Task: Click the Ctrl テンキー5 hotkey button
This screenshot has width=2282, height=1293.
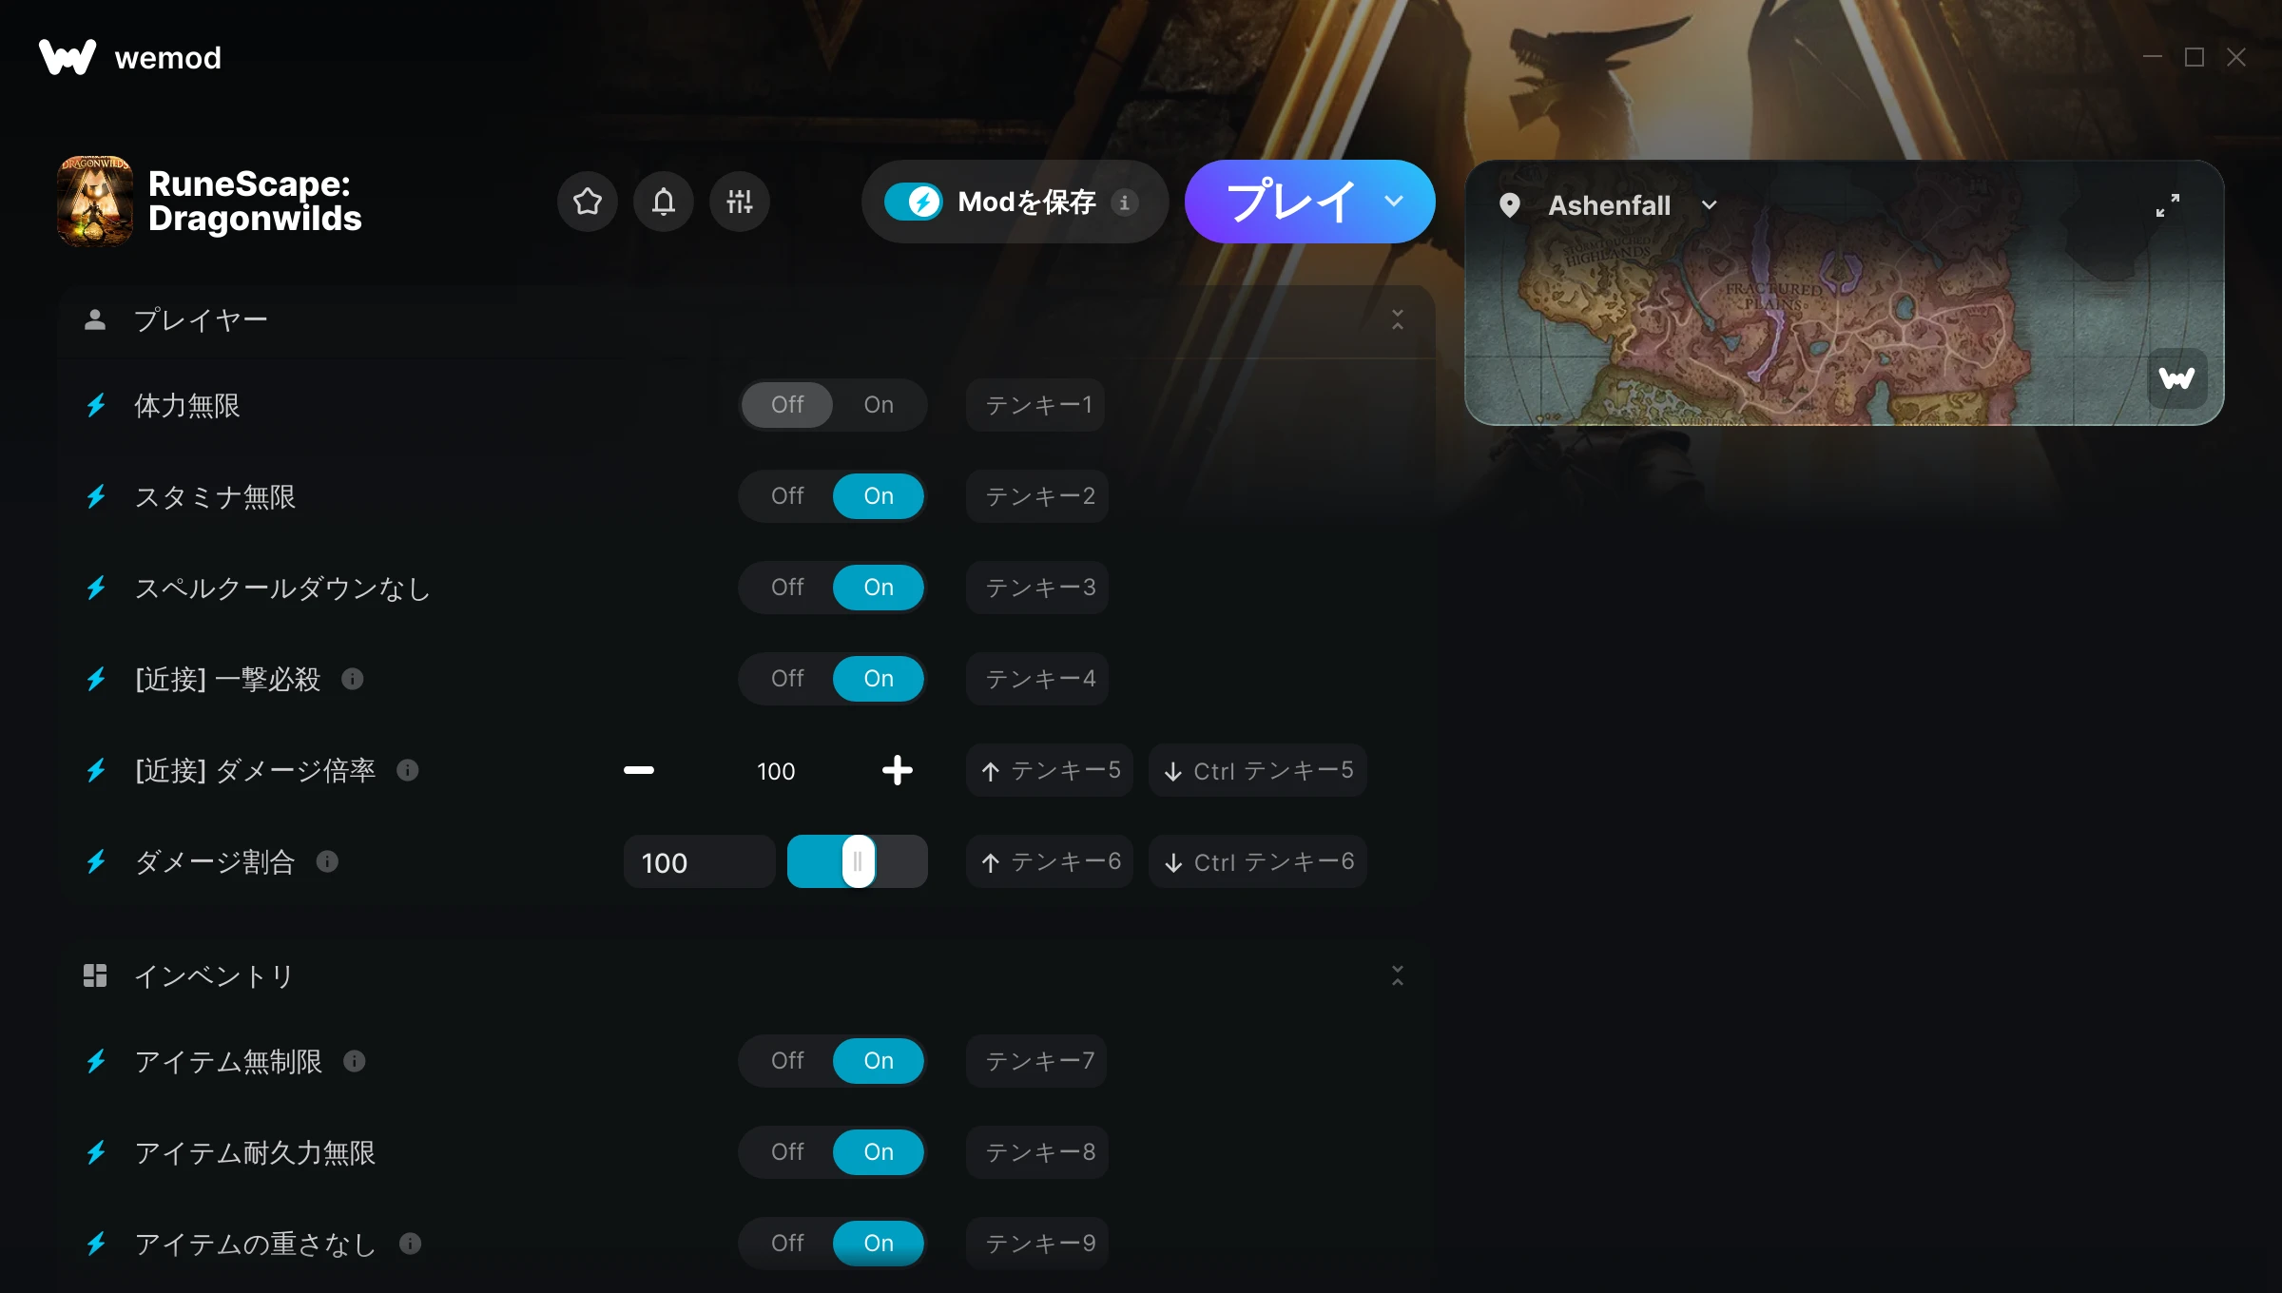Action: pyautogui.click(x=1257, y=770)
